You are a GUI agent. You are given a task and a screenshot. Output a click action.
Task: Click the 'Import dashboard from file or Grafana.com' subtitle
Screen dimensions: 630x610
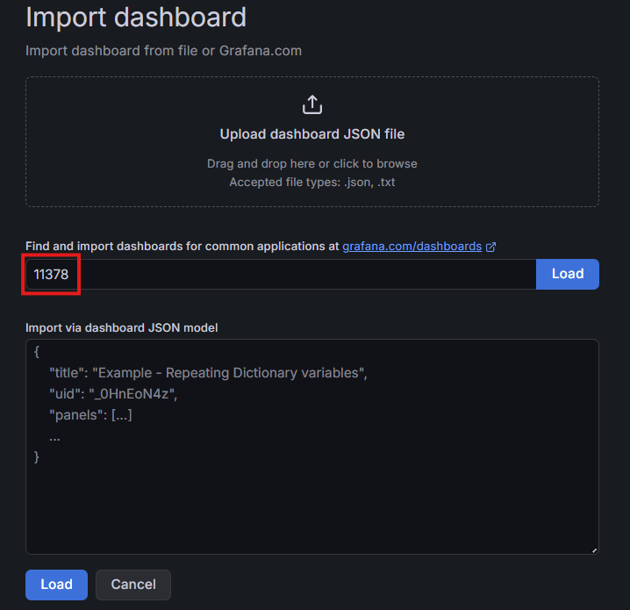[x=163, y=51]
